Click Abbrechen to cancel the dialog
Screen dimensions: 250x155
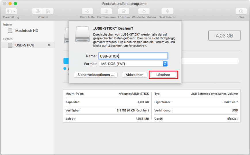tap(135, 75)
